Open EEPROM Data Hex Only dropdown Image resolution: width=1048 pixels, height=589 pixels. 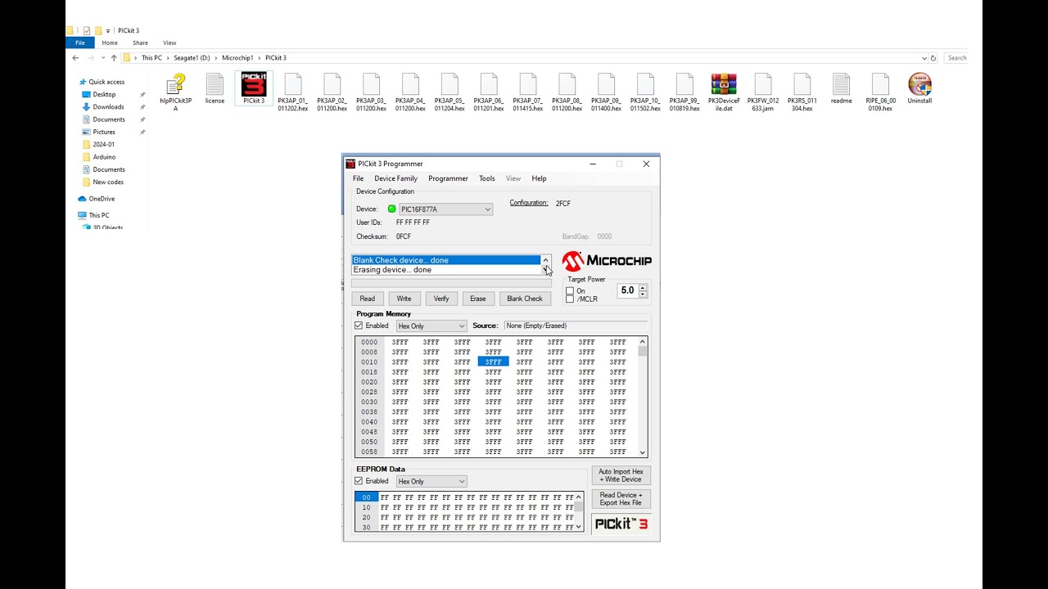tap(431, 481)
